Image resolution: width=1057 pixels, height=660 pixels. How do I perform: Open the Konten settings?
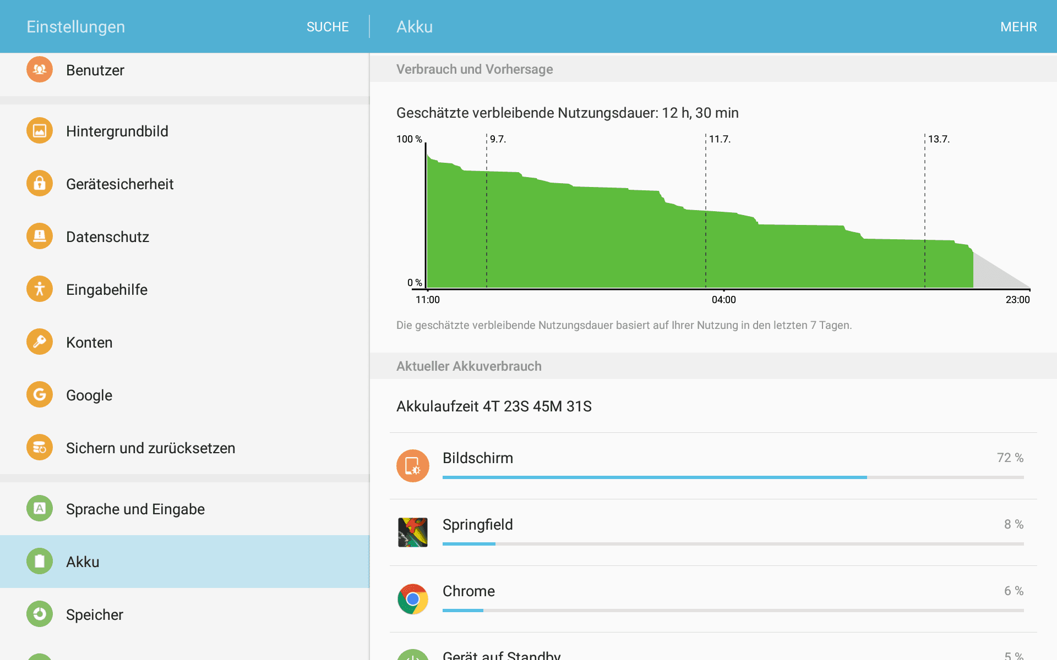(x=184, y=342)
